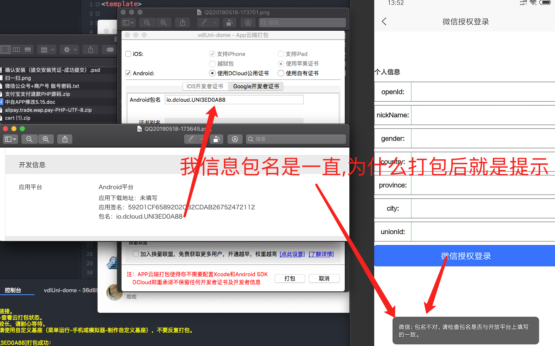Rotate the QQ20190518-173645.png image

point(216,139)
